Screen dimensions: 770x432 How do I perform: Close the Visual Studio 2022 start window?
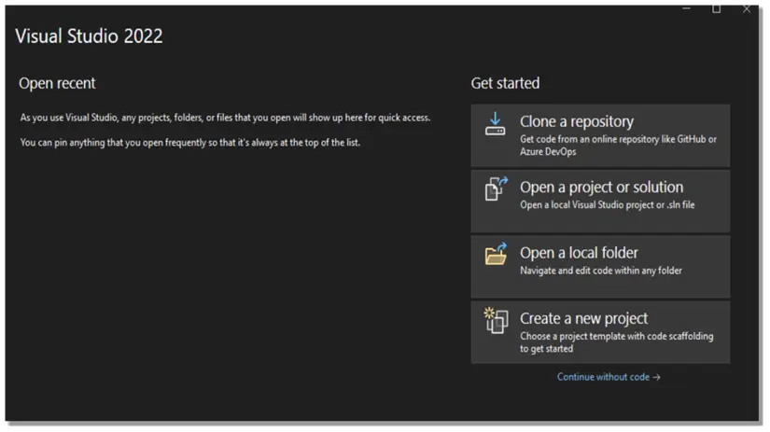click(x=747, y=8)
